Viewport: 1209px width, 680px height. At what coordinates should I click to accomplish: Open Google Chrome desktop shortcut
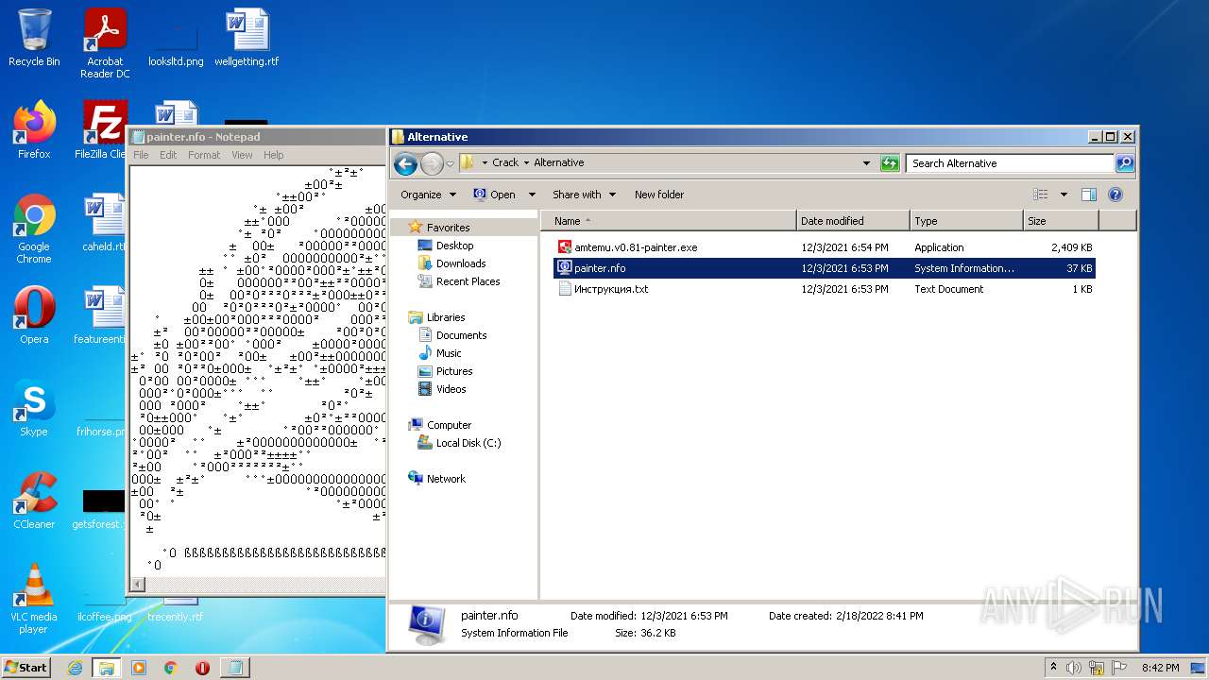click(x=34, y=229)
